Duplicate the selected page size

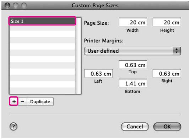40,102
